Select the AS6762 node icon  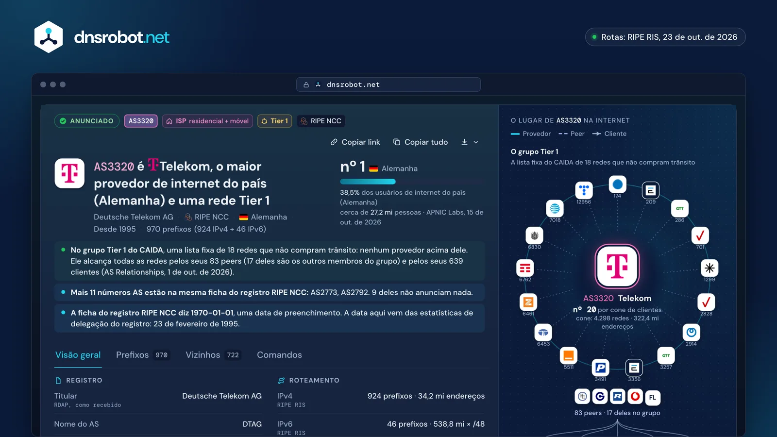point(525,268)
